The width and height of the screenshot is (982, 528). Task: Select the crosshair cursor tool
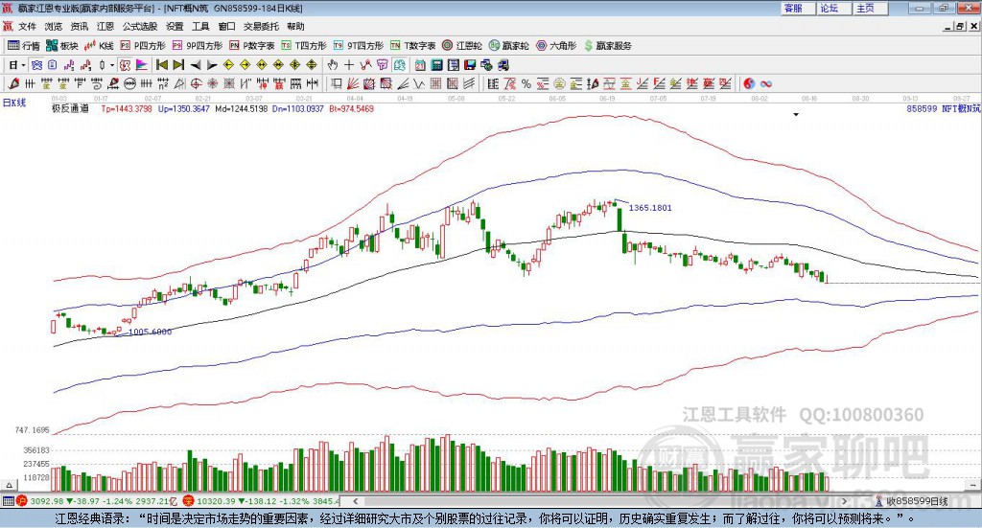click(x=349, y=65)
